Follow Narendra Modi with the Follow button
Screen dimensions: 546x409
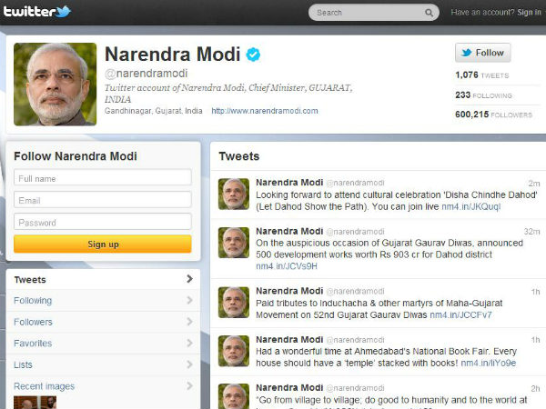tap(482, 53)
